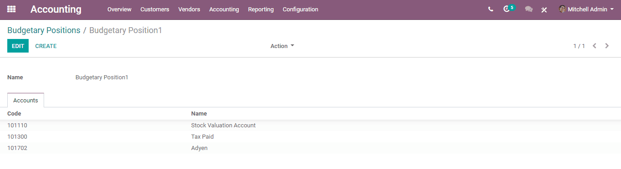Open the activities clock icon
The image size is (621, 169).
[x=506, y=9]
